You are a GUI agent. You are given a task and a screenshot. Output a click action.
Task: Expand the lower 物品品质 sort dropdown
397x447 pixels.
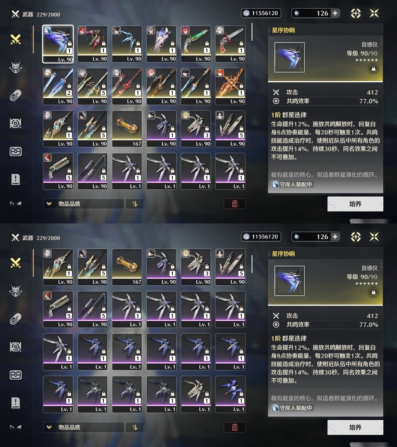pos(84,427)
